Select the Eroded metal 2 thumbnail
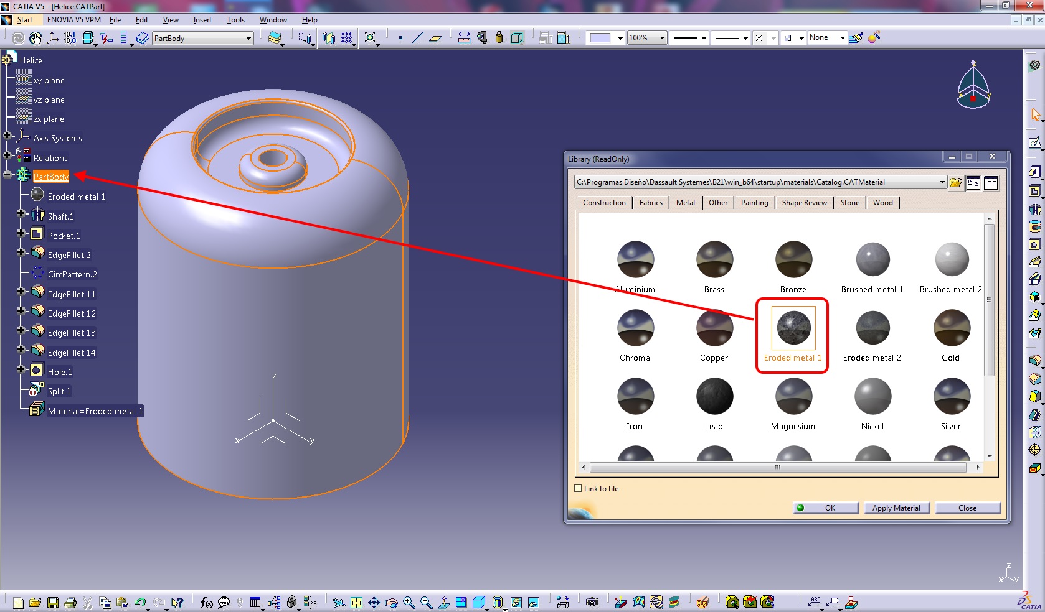This screenshot has width=1045, height=612. coord(872,328)
